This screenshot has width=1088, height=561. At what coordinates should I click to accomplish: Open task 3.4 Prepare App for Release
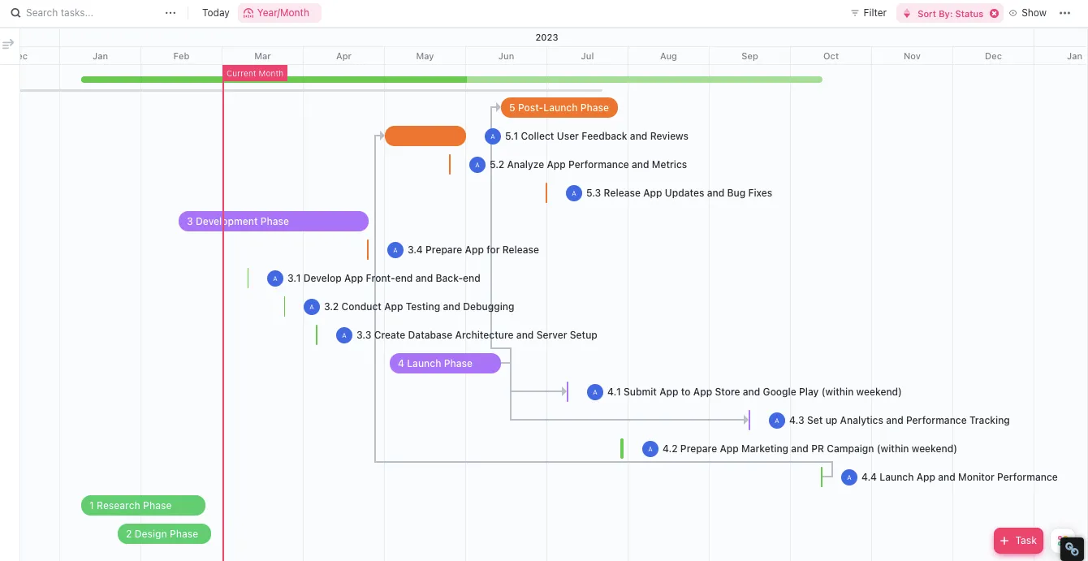473,250
